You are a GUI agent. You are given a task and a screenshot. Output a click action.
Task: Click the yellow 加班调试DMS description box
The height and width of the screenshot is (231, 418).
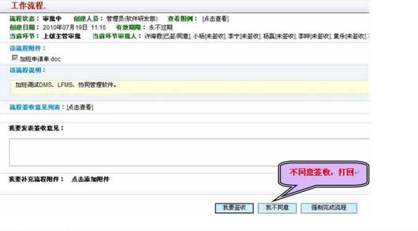190,86
